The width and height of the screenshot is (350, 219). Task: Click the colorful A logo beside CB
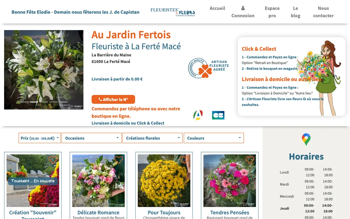tap(198, 115)
